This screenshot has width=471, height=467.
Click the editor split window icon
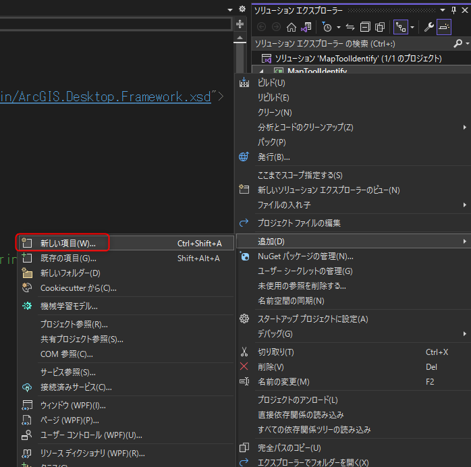pyautogui.click(x=240, y=24)
